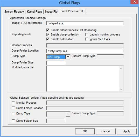Enable Ignore Self Exits checkbox
The image size is (139, 137).
pyautogui.click(x=87, y=39)
